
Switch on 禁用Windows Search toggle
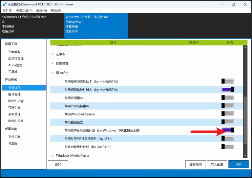pyautogui.click(x=228, y=114)
